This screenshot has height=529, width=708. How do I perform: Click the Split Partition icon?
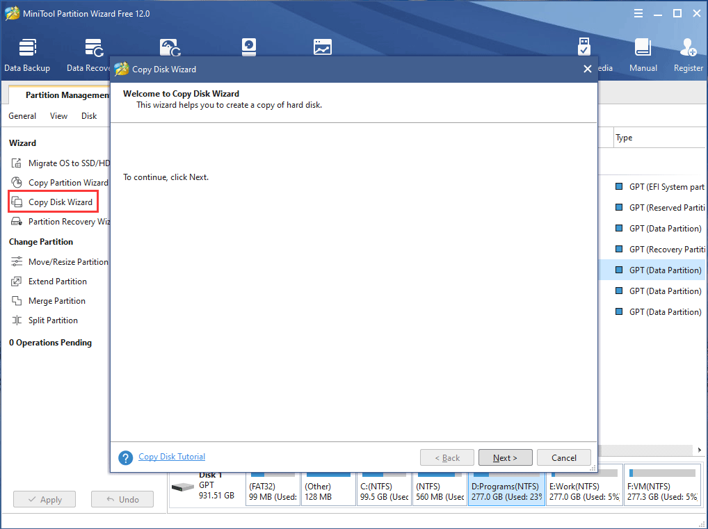coord(17,320)
